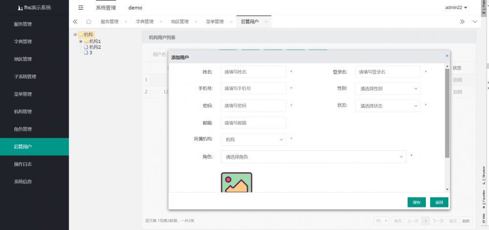
Task: Open 机构管理 in the sidebar
Action: tap(34, 112)
